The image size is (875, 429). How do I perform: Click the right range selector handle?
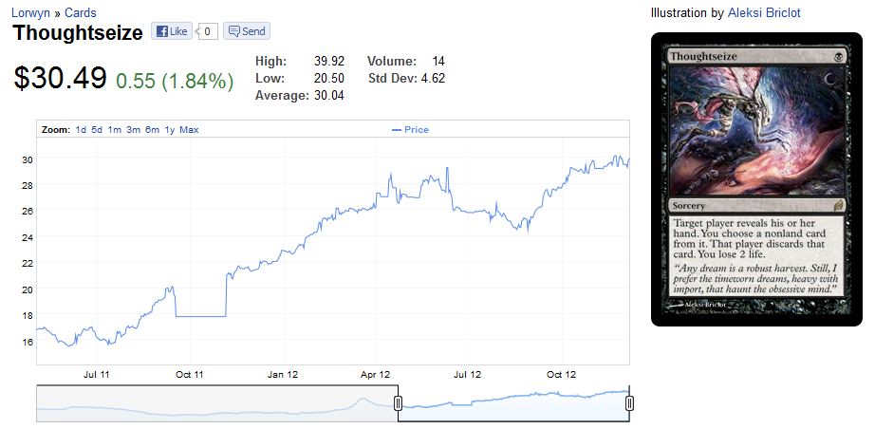pos(629,403)
